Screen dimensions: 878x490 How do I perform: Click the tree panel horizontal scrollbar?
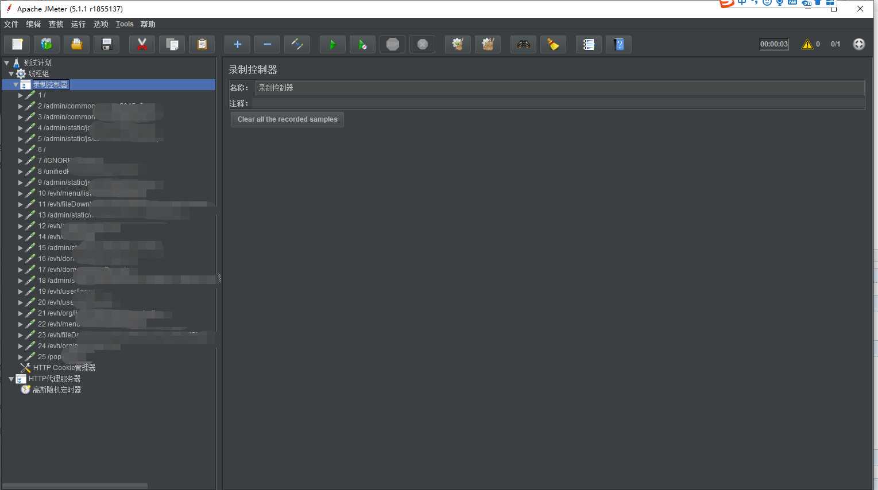(75, 486)
